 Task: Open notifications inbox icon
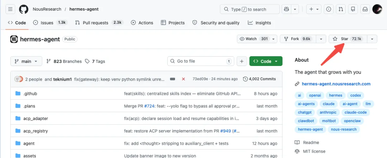click(x=365, y=9)
